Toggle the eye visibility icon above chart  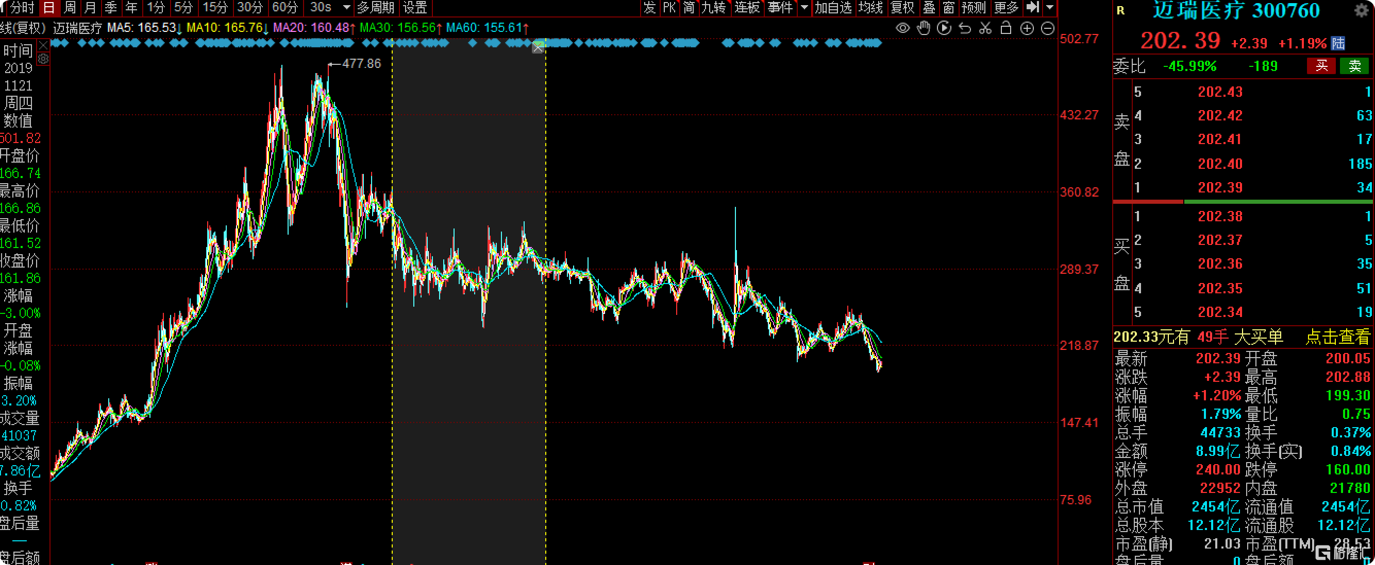(902, 28)
